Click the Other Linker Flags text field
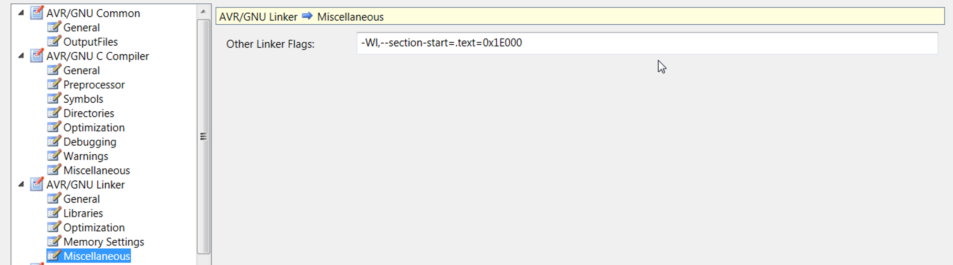Image resolution: width=953 pixels, height=265 pixels. [647, 43]
